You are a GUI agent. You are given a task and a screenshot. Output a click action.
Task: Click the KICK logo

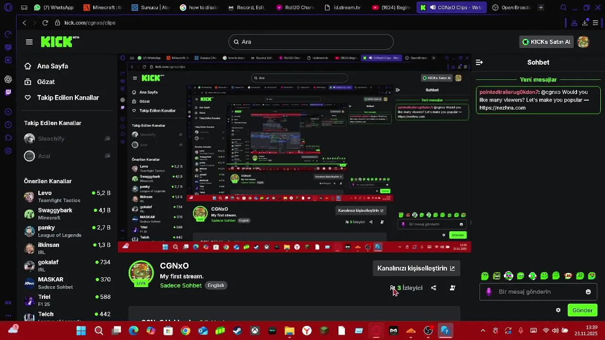tap(59, 42)
